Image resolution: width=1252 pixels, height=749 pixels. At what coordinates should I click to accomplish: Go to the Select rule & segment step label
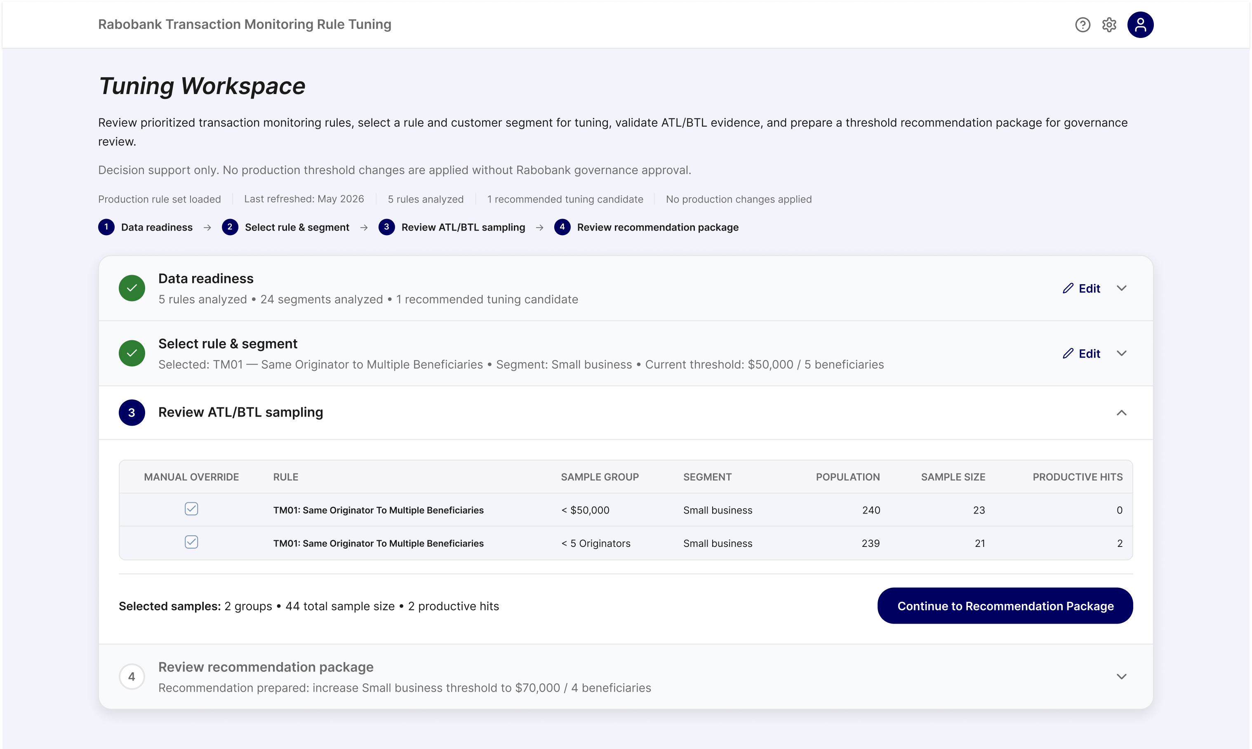(297, 227)
